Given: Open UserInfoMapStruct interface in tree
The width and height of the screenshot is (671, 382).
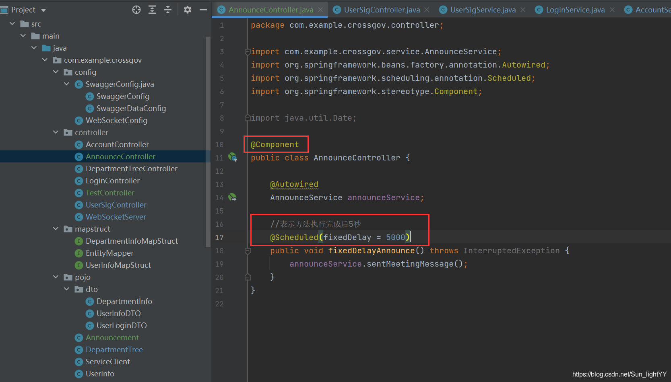Looking at the screenshot, I should click(x=118, y=265).
